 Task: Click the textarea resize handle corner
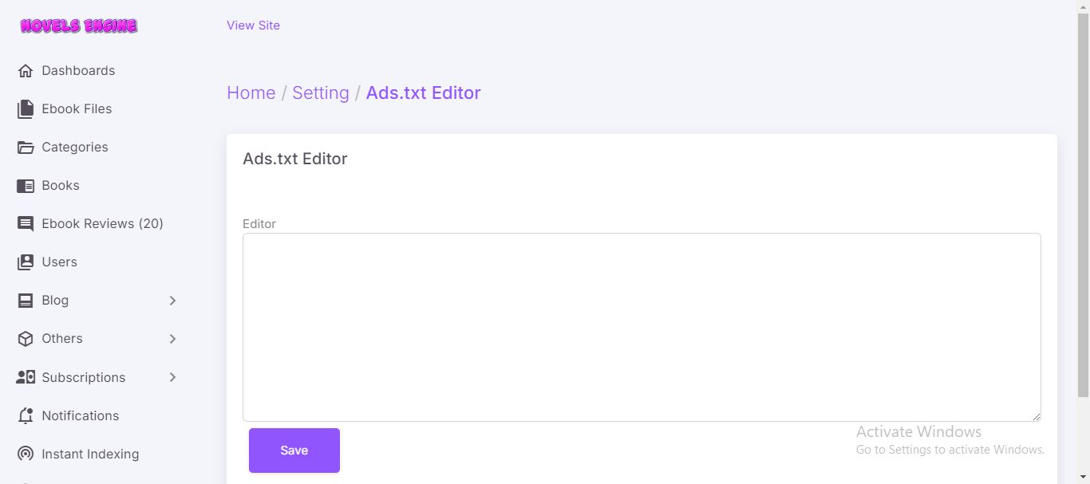1035,415
